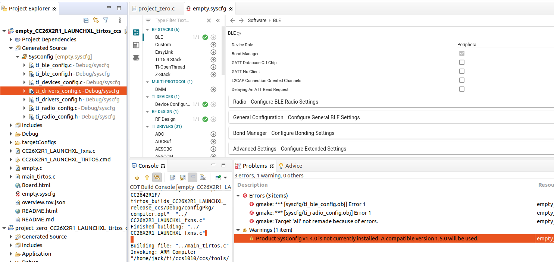The width and height of the screenshot is (554, 262).
Task: Check the GATT No Client option
Action: coord(462,72)
